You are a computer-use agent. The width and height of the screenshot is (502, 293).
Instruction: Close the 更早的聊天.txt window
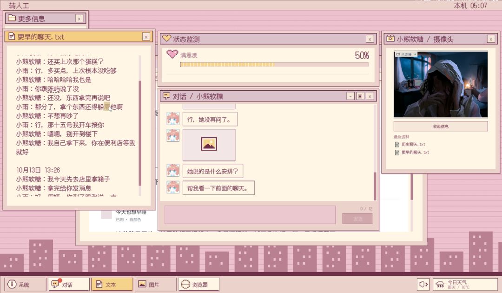pyautogui.click(x=146, y=37)
